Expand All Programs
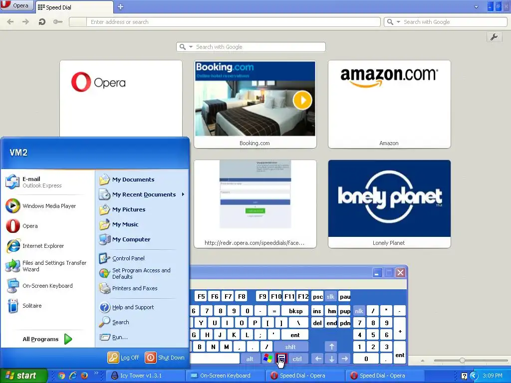The height and width of the screenshot is (383, 511). [x=47, y=339]
